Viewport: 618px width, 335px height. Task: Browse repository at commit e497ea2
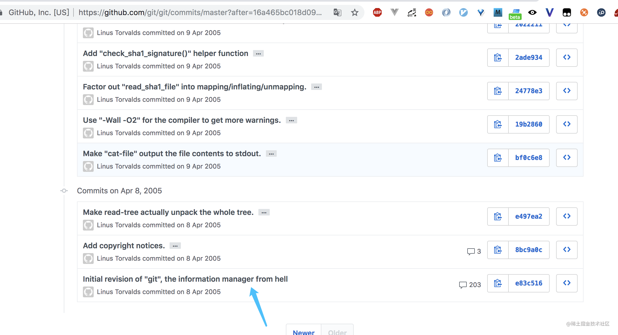click(x=567, y=217)
